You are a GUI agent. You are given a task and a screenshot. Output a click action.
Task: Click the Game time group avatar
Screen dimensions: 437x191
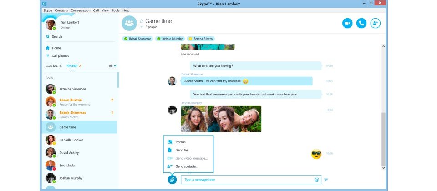(129, 23)
